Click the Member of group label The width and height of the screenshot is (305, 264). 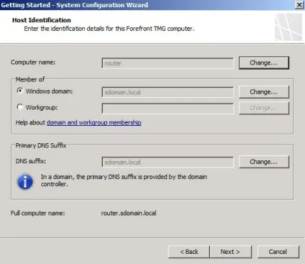tap(30, 79)
